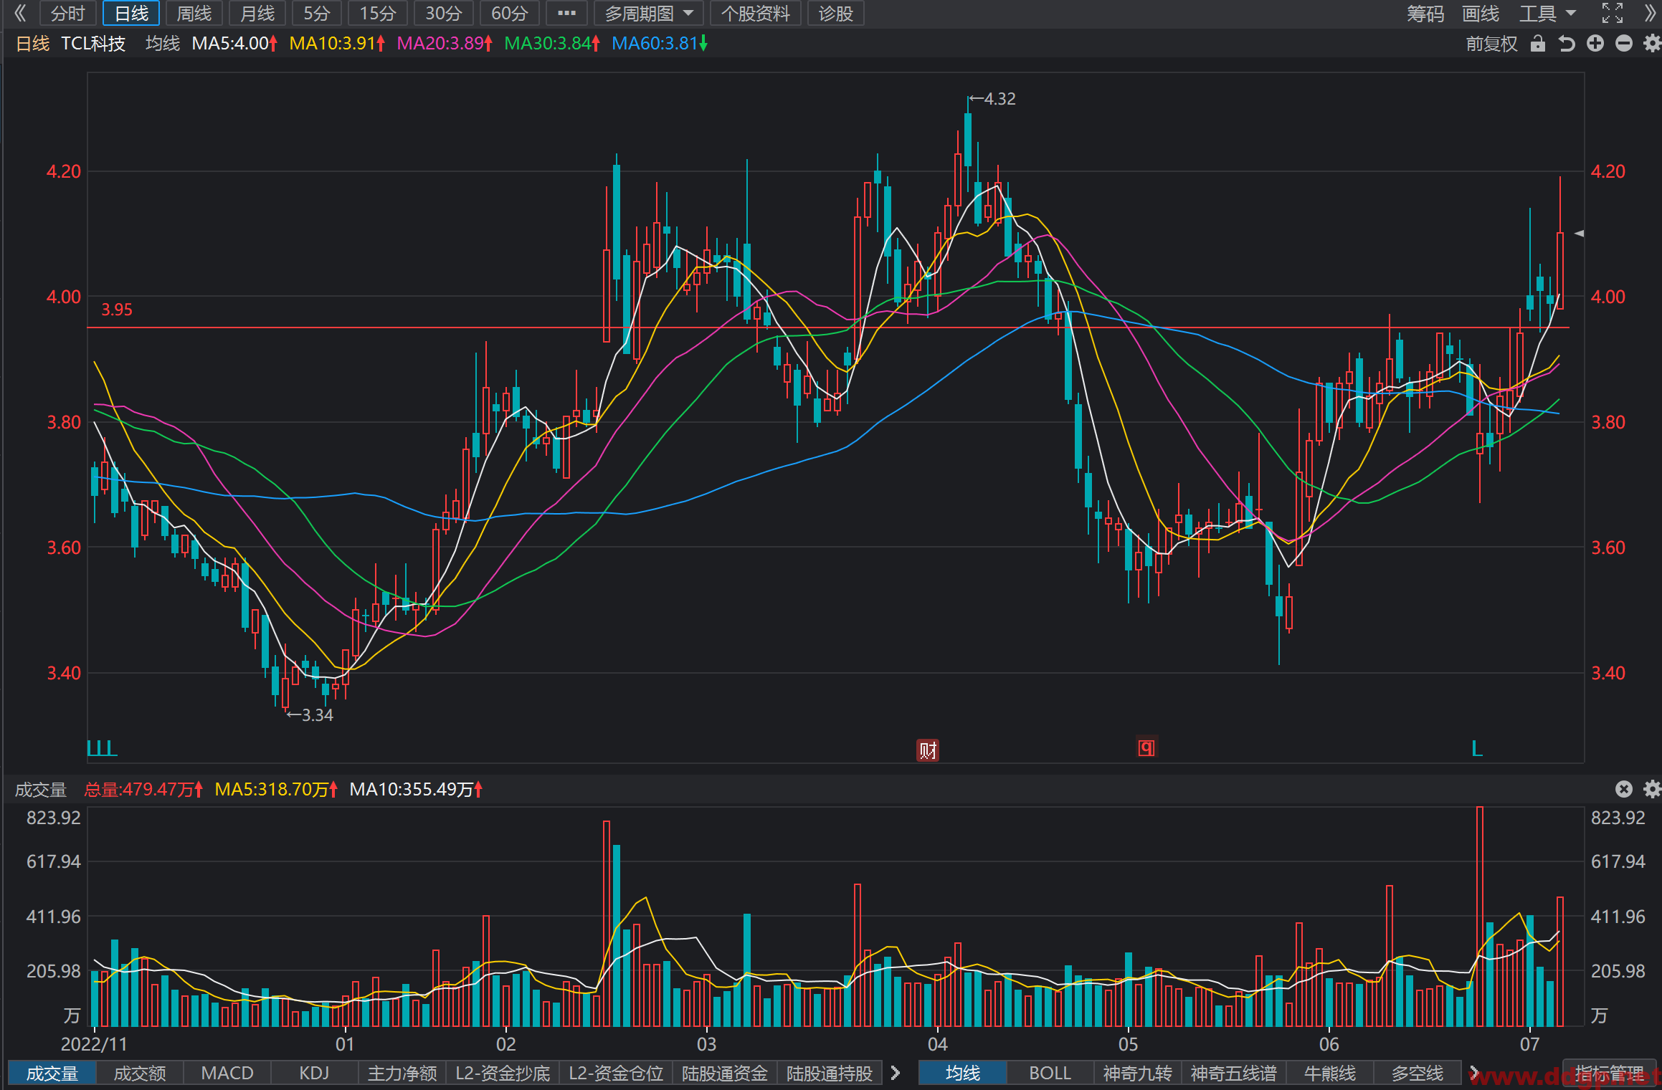Screen dimensions: 1662x1090
Task: Switch chart period to 60分
Action: click(510, 13)
